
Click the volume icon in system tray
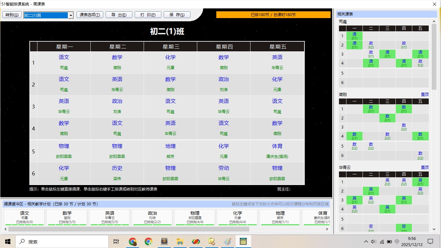tap(374, 242)
